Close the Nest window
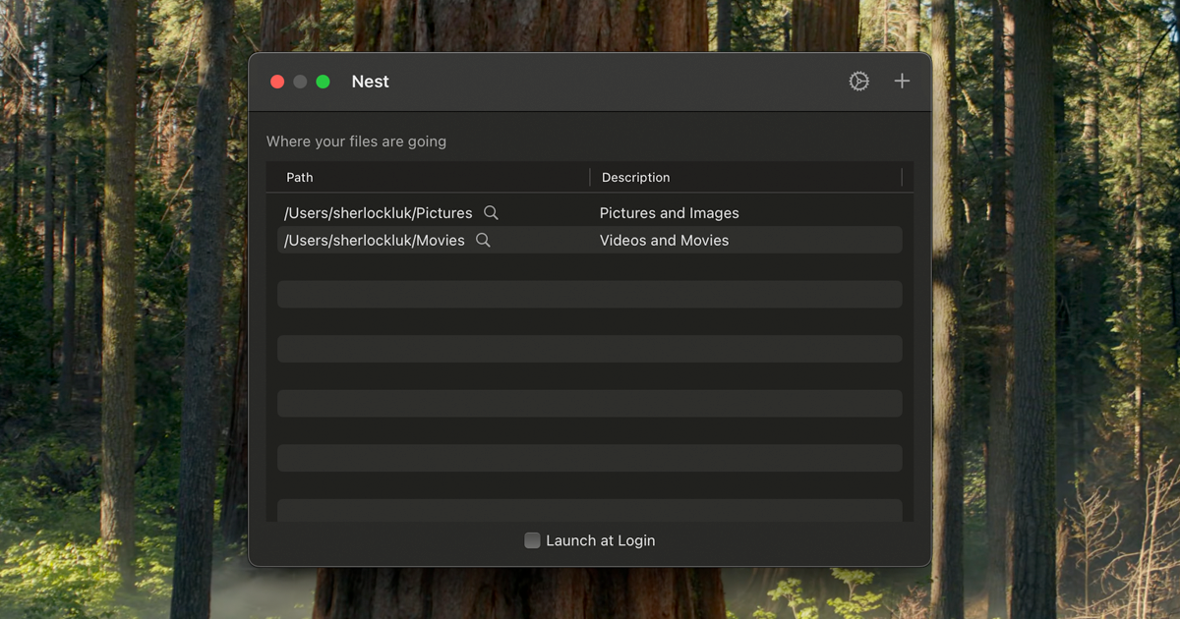 277,82
